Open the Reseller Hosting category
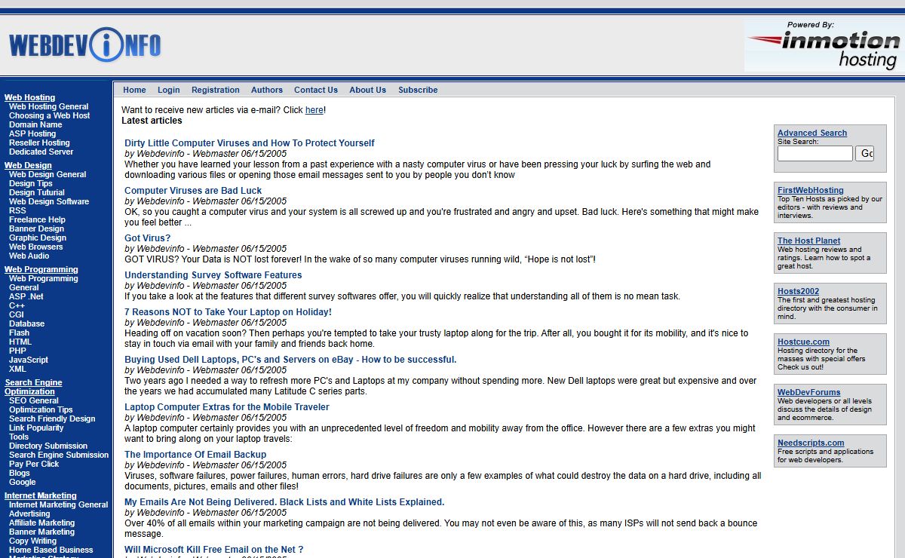Image resolution: width=905 pixels, height=558 pixels. (x=39, y=143)
